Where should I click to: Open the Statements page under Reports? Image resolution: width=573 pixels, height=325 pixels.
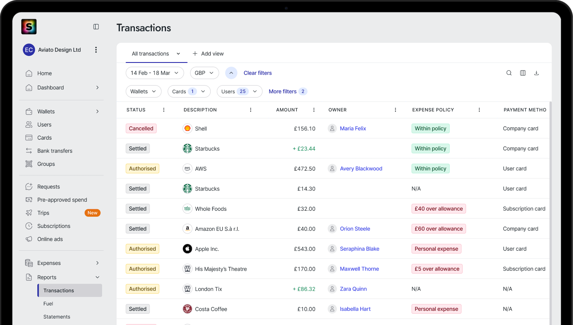[x=57, y=317]
